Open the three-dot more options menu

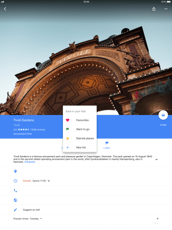[166, 9]
